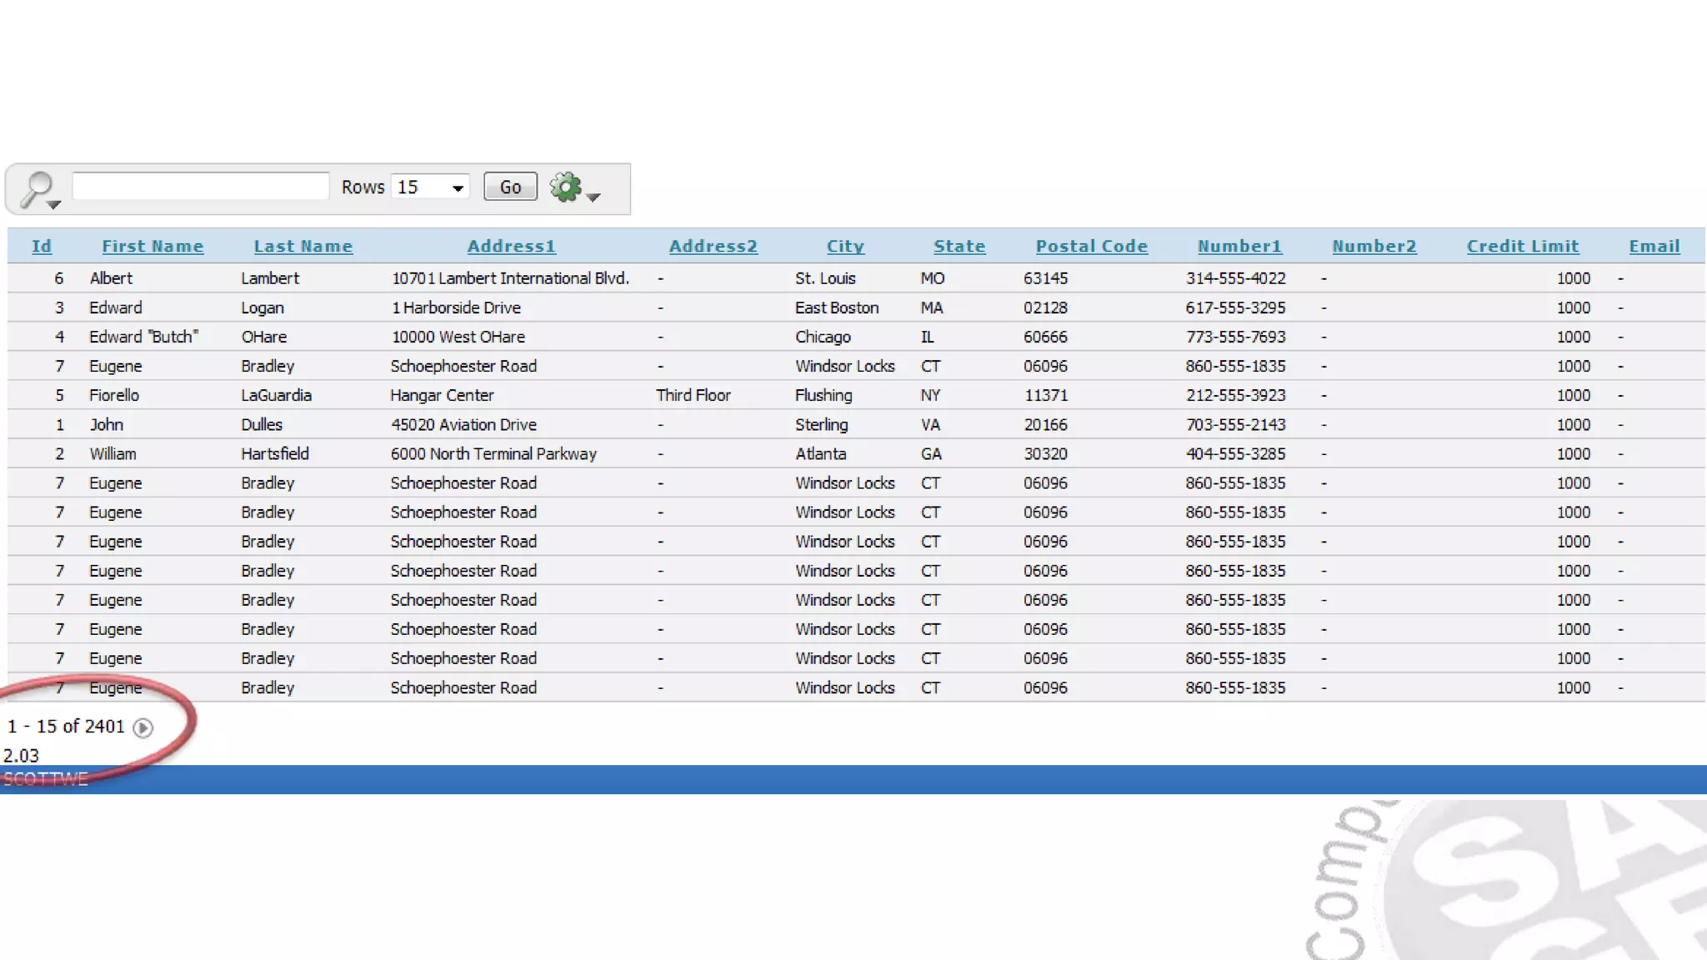Go to next page of results
Viewport: 1707px width, 960px height.
tap(143, 728)
